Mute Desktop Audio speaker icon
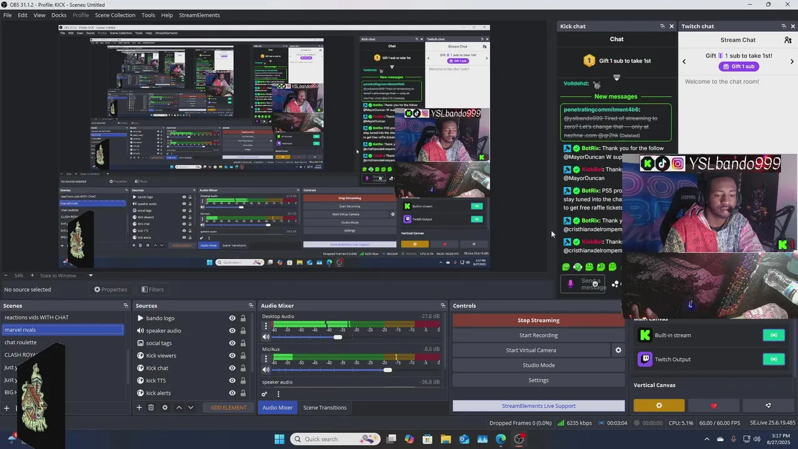 (266, 337)
